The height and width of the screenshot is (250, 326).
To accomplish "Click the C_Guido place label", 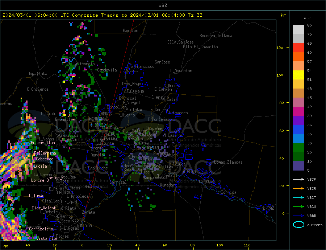I will click(49, 114).
